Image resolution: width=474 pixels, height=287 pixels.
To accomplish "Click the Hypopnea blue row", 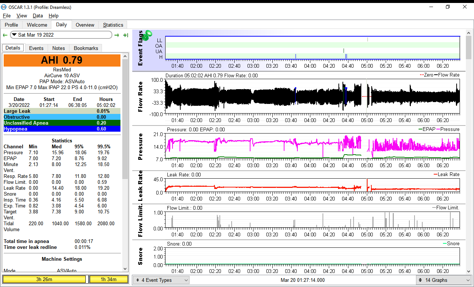I will point(62,129).
